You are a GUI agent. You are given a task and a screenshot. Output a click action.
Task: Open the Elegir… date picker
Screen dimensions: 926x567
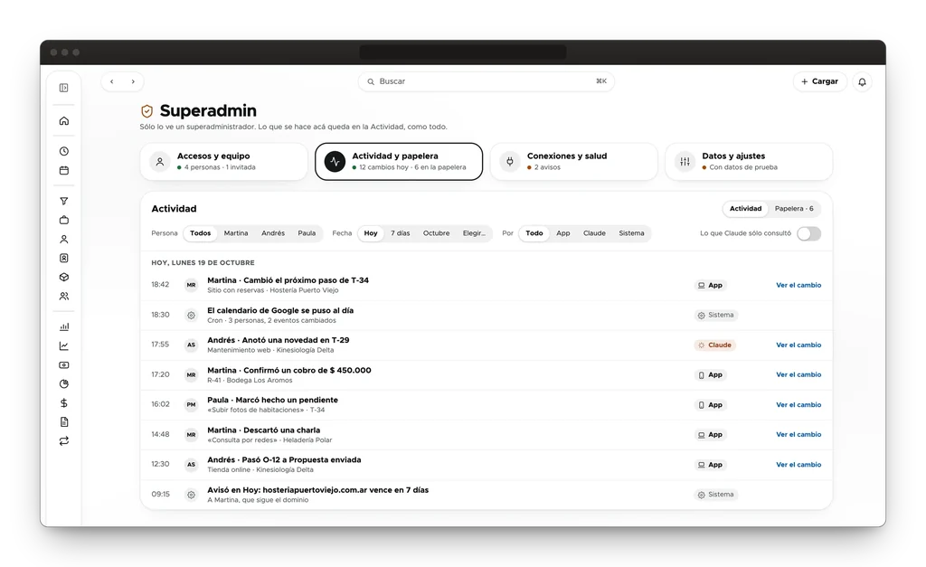(474, 233)
